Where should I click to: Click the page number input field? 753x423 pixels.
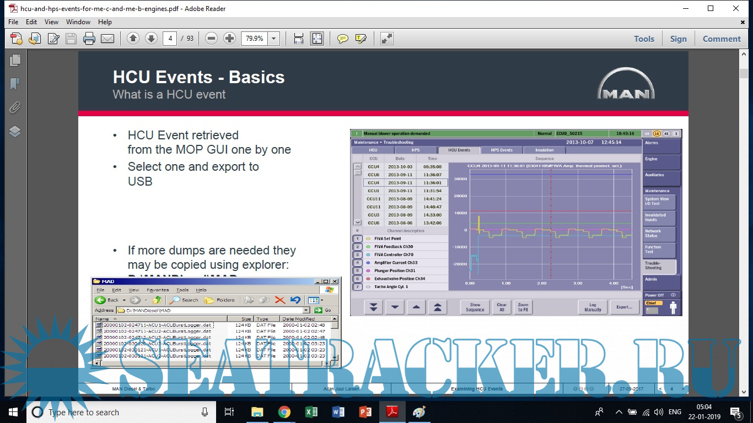pos(170,39)
